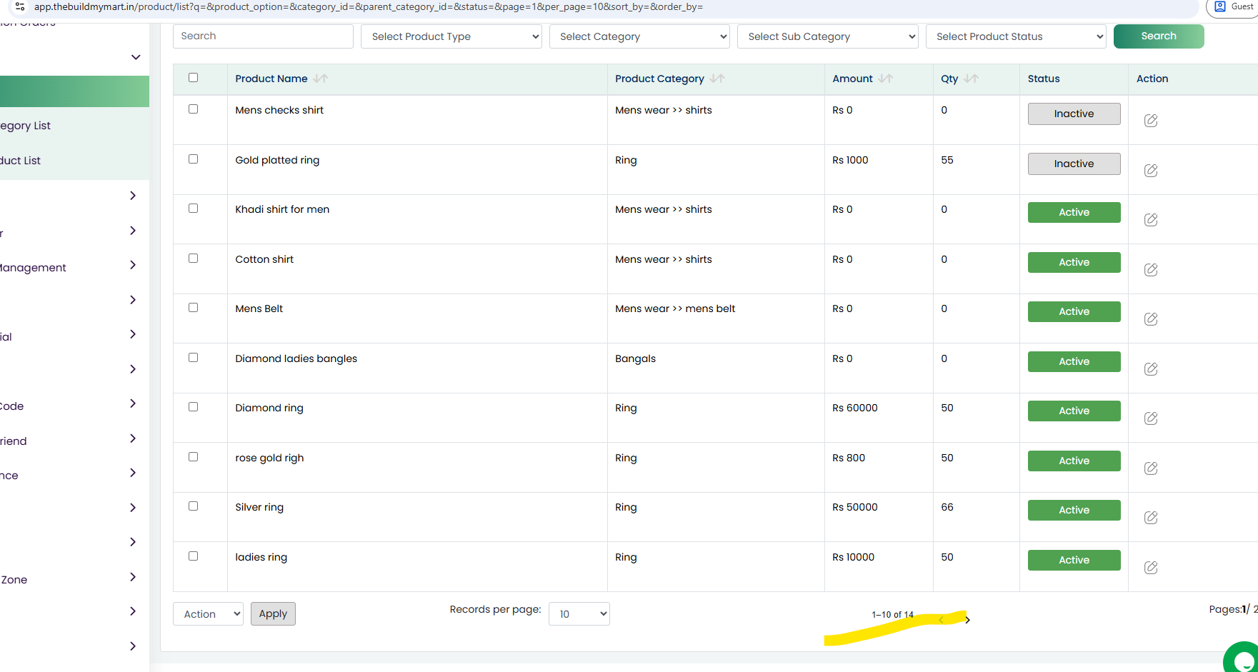Click page number 1 in pagination
1258x672 pixels.
pyautogui.click(x=1244, y=609)
